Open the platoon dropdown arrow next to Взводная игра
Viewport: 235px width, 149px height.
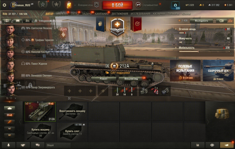pos(75,5)
